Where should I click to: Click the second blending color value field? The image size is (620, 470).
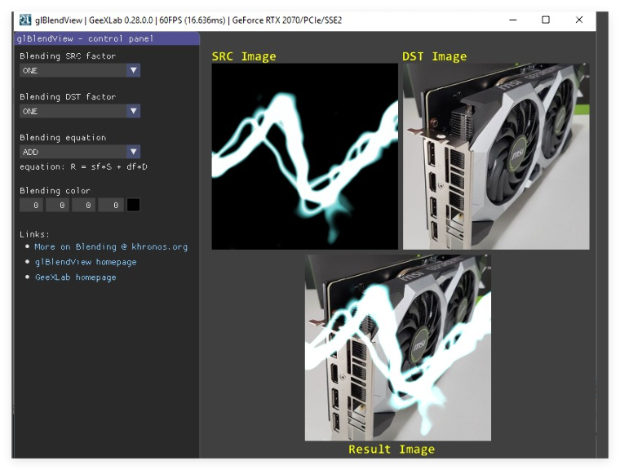[57, 205]
